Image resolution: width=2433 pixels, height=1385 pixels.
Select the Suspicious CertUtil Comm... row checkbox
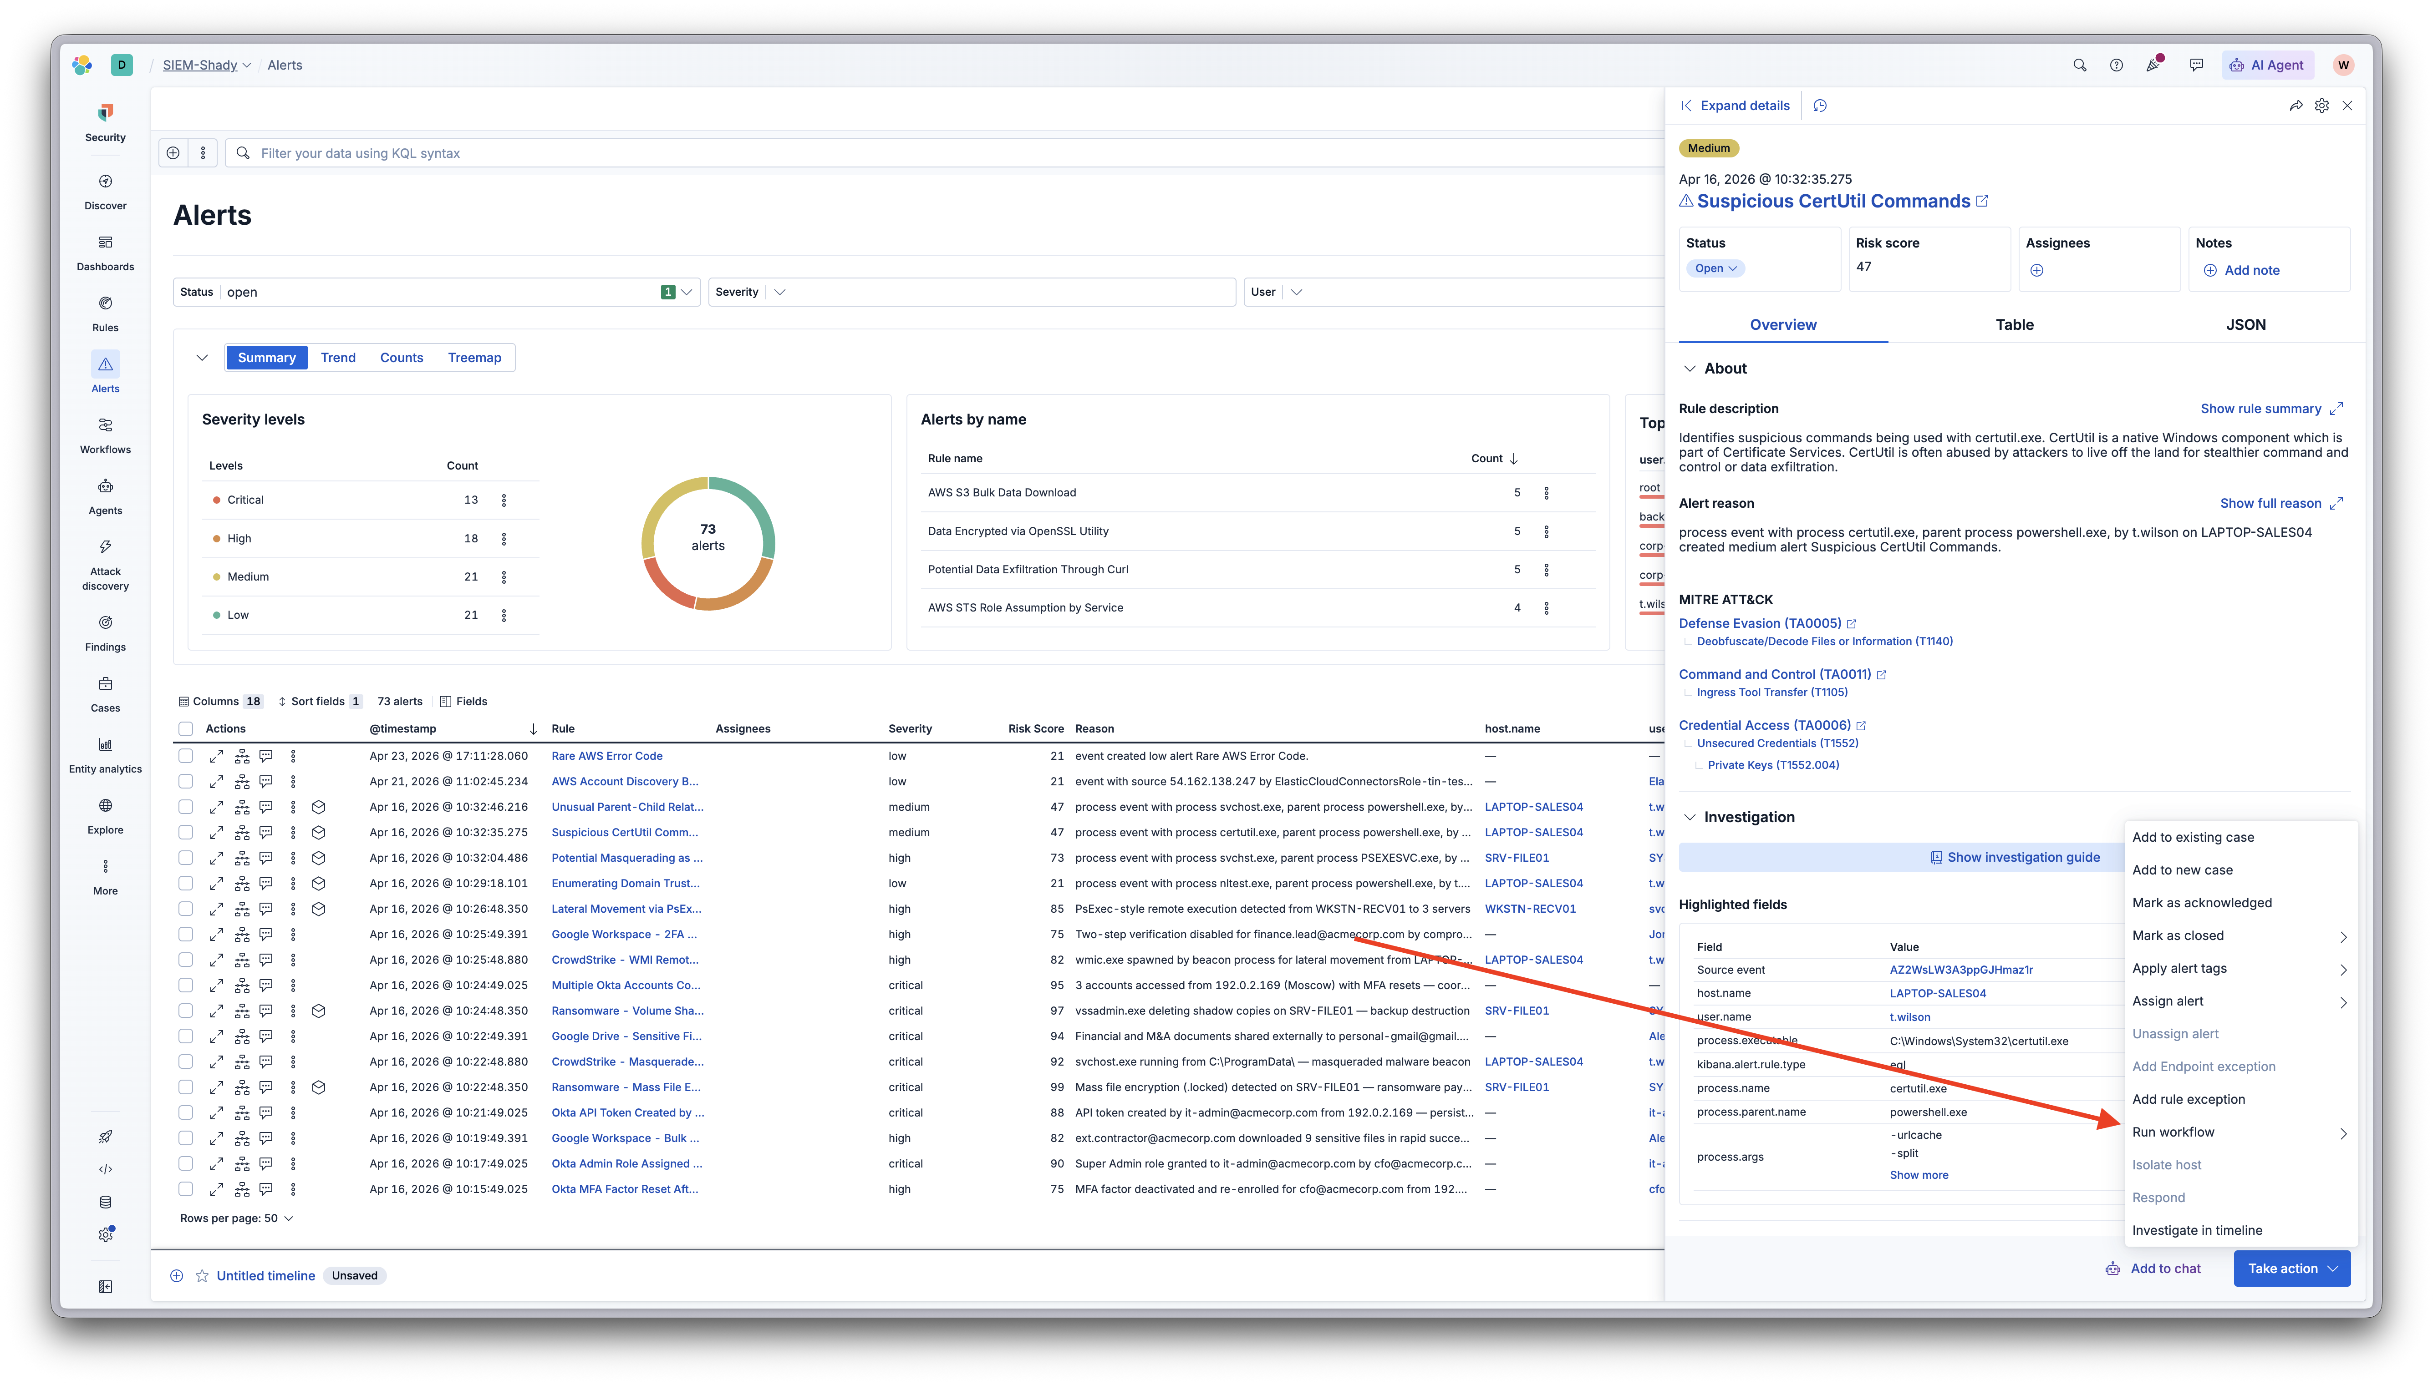(186, 832)
